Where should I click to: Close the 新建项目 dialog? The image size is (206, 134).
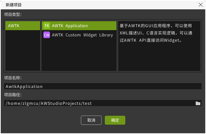tap(200, 5)
